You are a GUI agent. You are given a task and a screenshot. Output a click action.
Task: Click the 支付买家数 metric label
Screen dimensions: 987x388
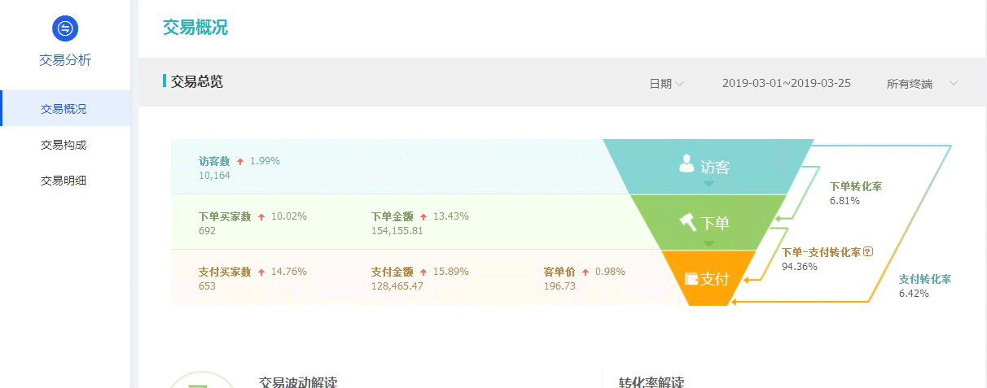[x=224, y=272]
